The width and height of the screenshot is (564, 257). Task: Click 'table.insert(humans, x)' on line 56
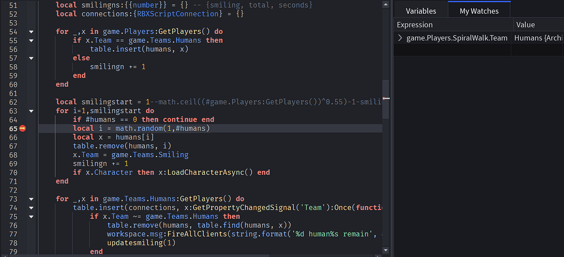139,49
